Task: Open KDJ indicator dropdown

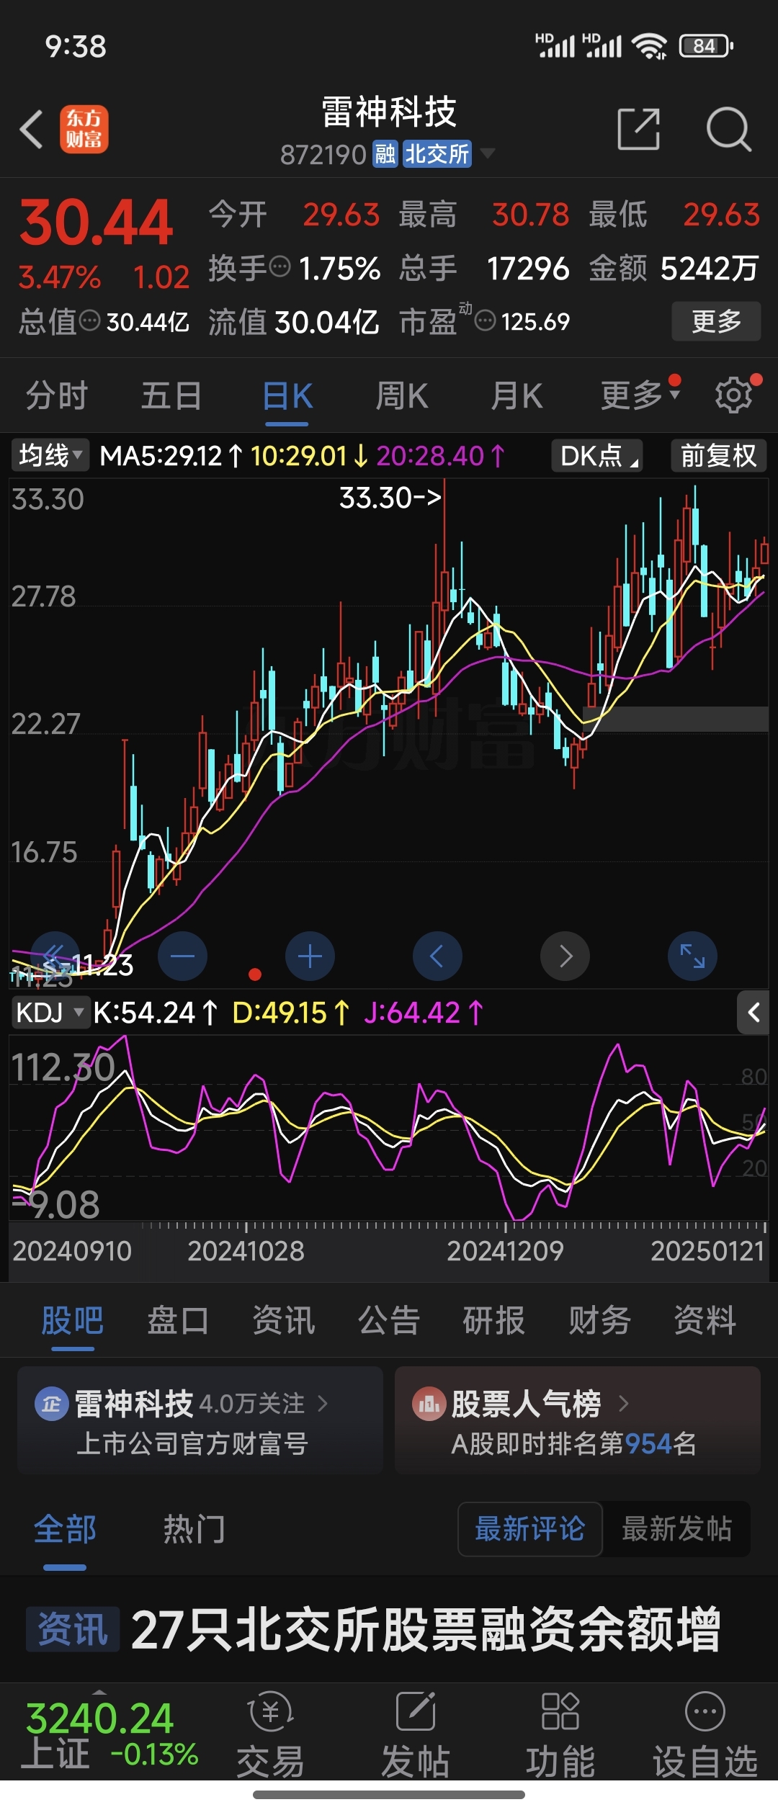Action: point(50,1013)
